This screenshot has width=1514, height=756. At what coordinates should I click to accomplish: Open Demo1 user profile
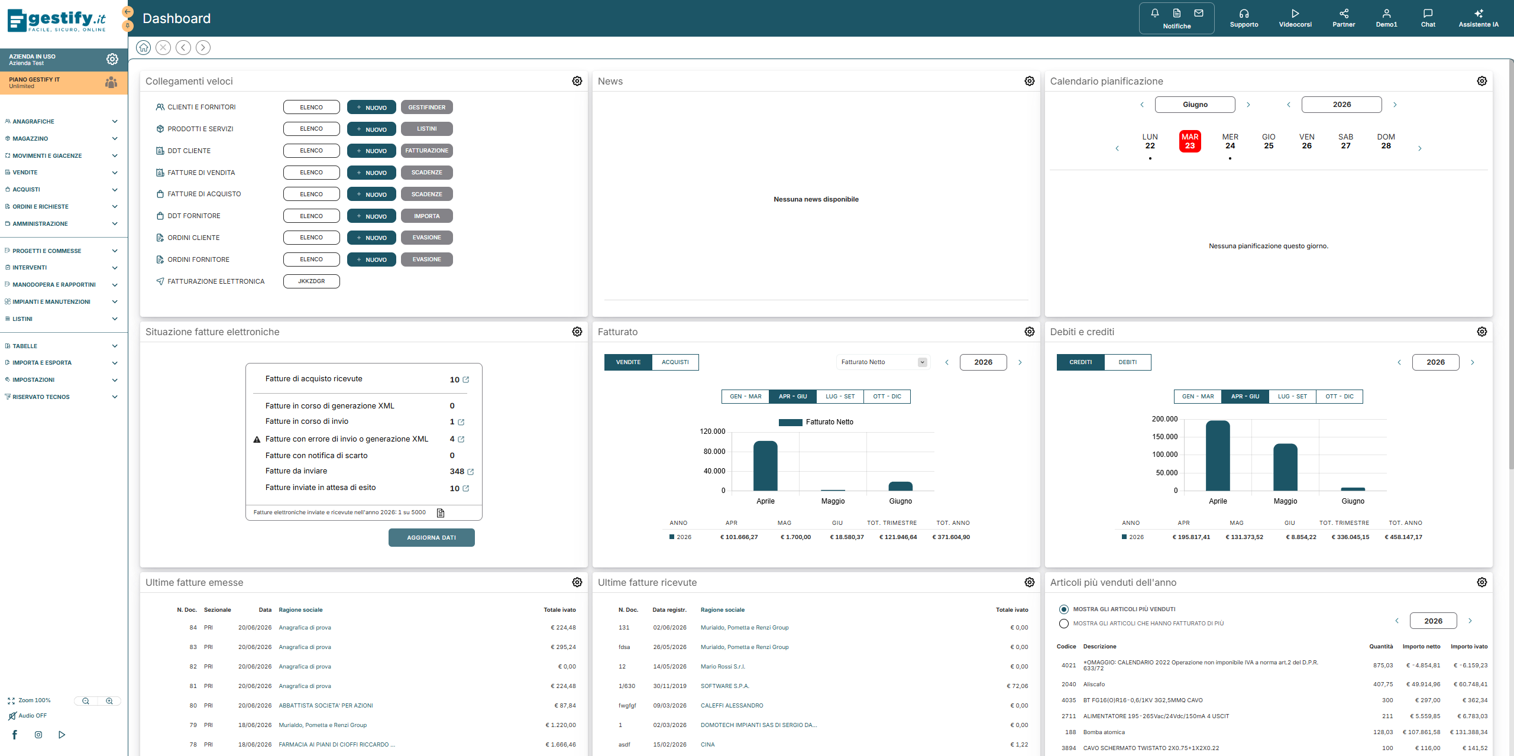tap(1386, 18)
